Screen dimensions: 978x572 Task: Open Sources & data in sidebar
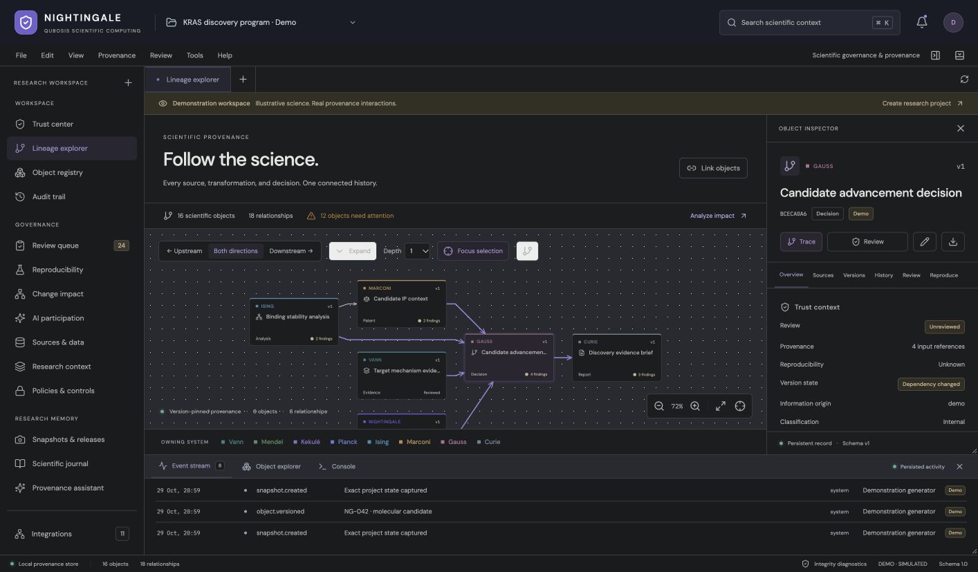[x=72, y=342]
